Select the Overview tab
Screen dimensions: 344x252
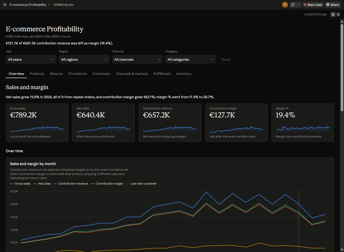pos(16,74)
